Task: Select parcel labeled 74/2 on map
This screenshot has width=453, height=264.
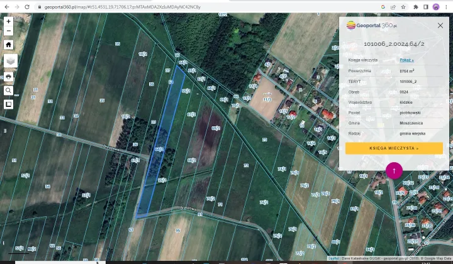Action: (x=264, y=202)
